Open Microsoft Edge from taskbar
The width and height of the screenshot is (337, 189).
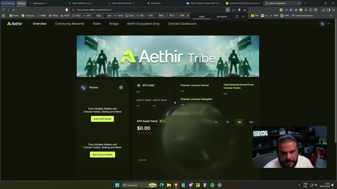click(x=162, y=185)
